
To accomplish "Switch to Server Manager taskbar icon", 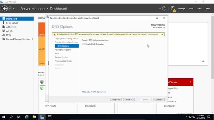I will click(x=42, y=117).
